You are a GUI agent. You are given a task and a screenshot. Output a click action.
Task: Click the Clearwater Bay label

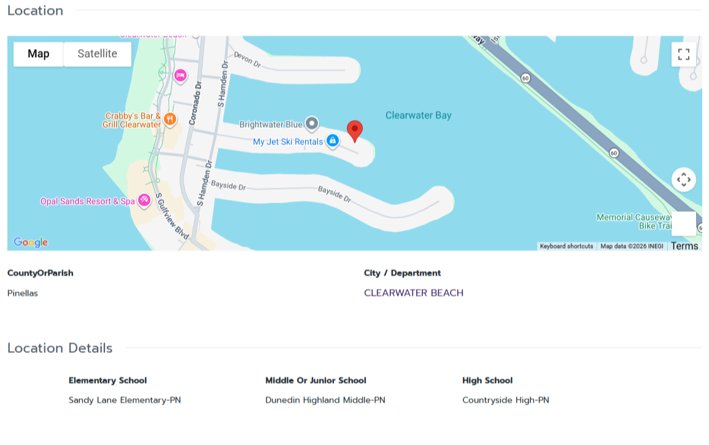click(418, 115)
